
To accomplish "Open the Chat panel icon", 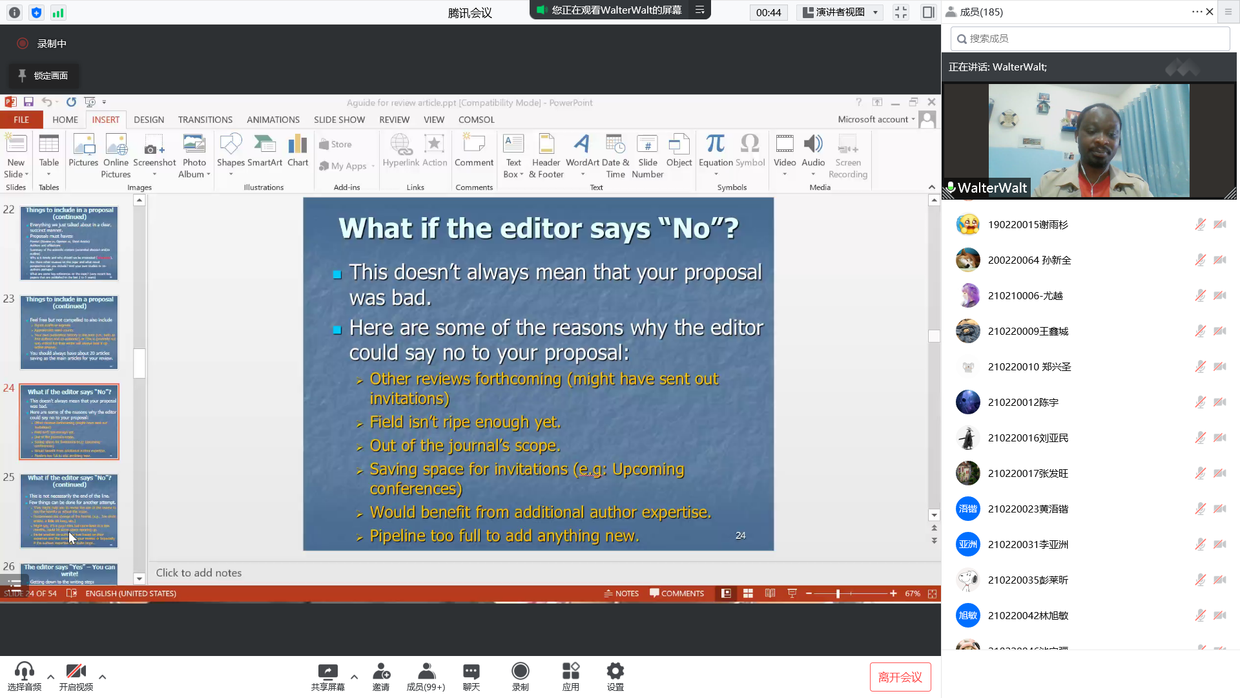I will pyautogui.click(x=471, y=672).
